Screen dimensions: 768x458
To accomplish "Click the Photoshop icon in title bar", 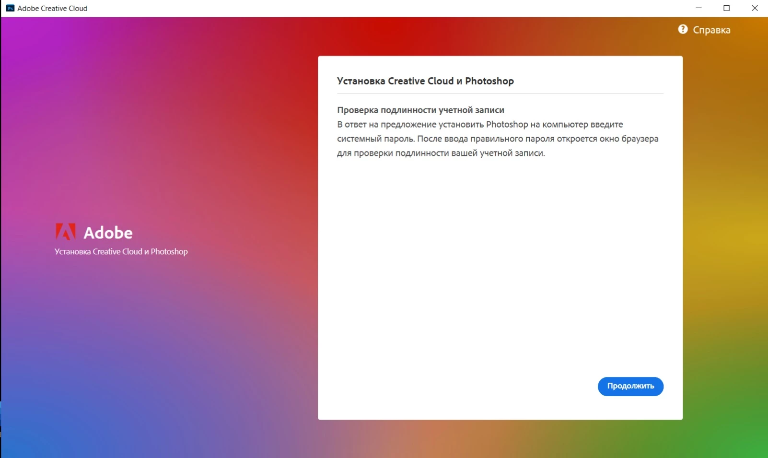I will 10,8.
